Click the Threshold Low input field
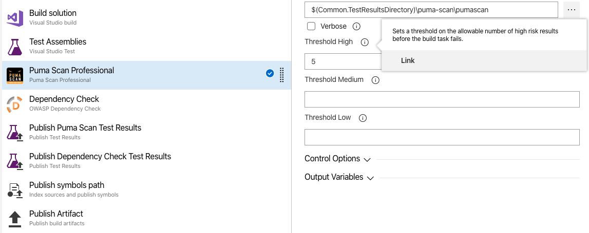The width and height of the screenshot is (589, 233). click(x=442, y=137)
